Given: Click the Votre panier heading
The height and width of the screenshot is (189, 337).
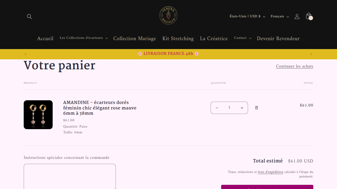Looking at the screenshot, I should [x=60, y=65].
